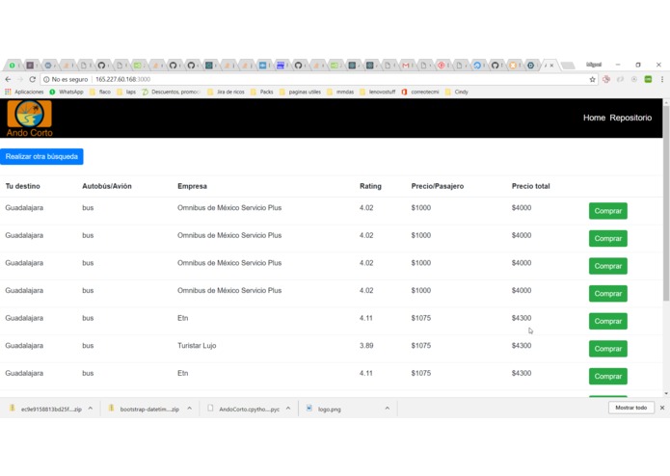Click the page vertical scrollbar thumb
Viewport: 670px width, 476px height.
[x=666, y=202]
